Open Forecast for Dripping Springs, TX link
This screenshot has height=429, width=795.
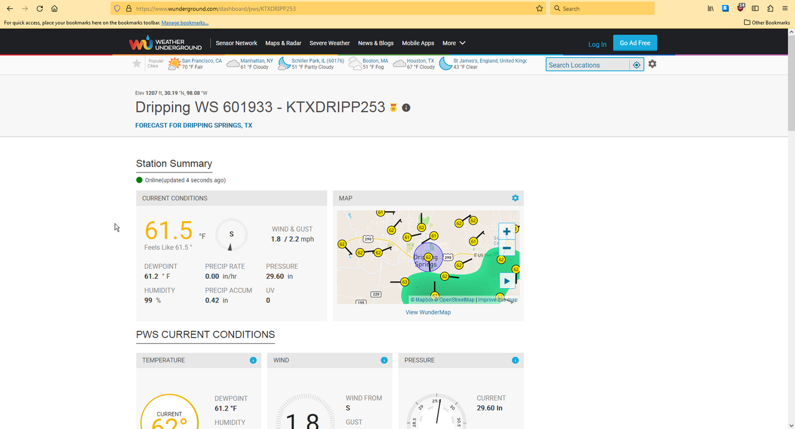point(194,125)
